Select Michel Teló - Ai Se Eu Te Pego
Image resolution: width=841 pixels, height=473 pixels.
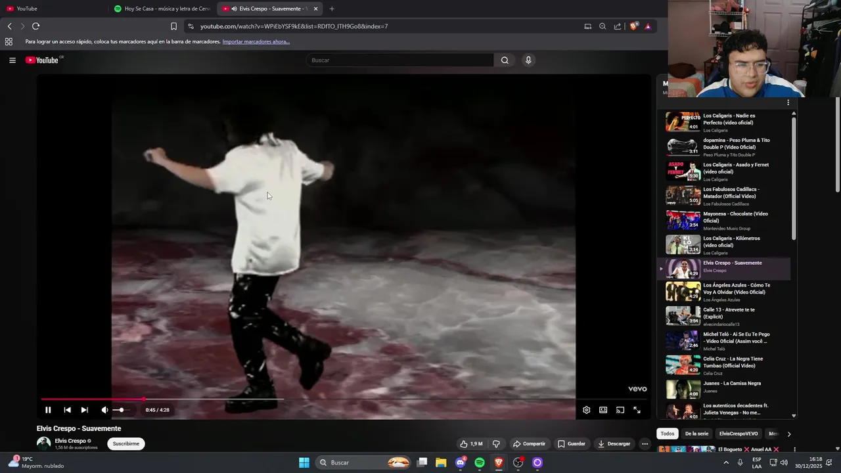point(725,340)
